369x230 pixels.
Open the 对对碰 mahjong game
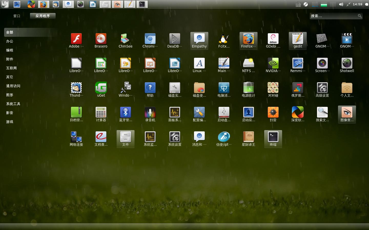[273, 90]
